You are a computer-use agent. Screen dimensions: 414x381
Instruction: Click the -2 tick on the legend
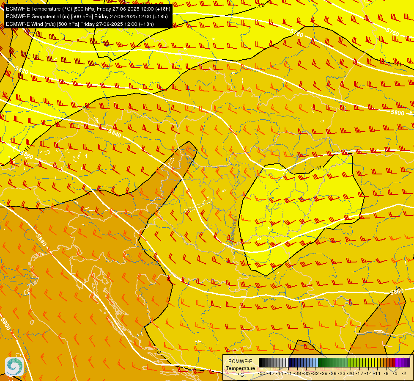coord(404,373)
